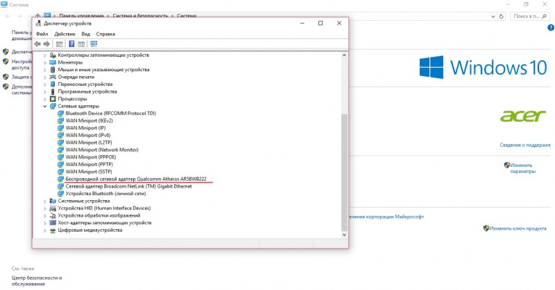Click the Системные устройства category icon
The image size is (555, 290).
pos(53,201)
